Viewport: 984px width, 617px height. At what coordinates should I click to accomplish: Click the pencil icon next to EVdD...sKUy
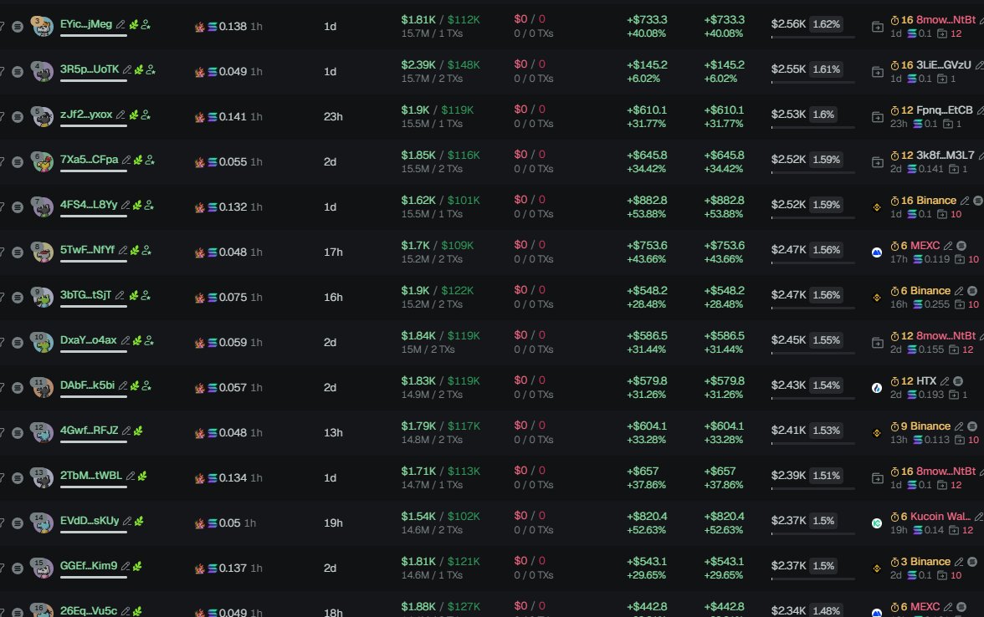[x=127, y=521]
